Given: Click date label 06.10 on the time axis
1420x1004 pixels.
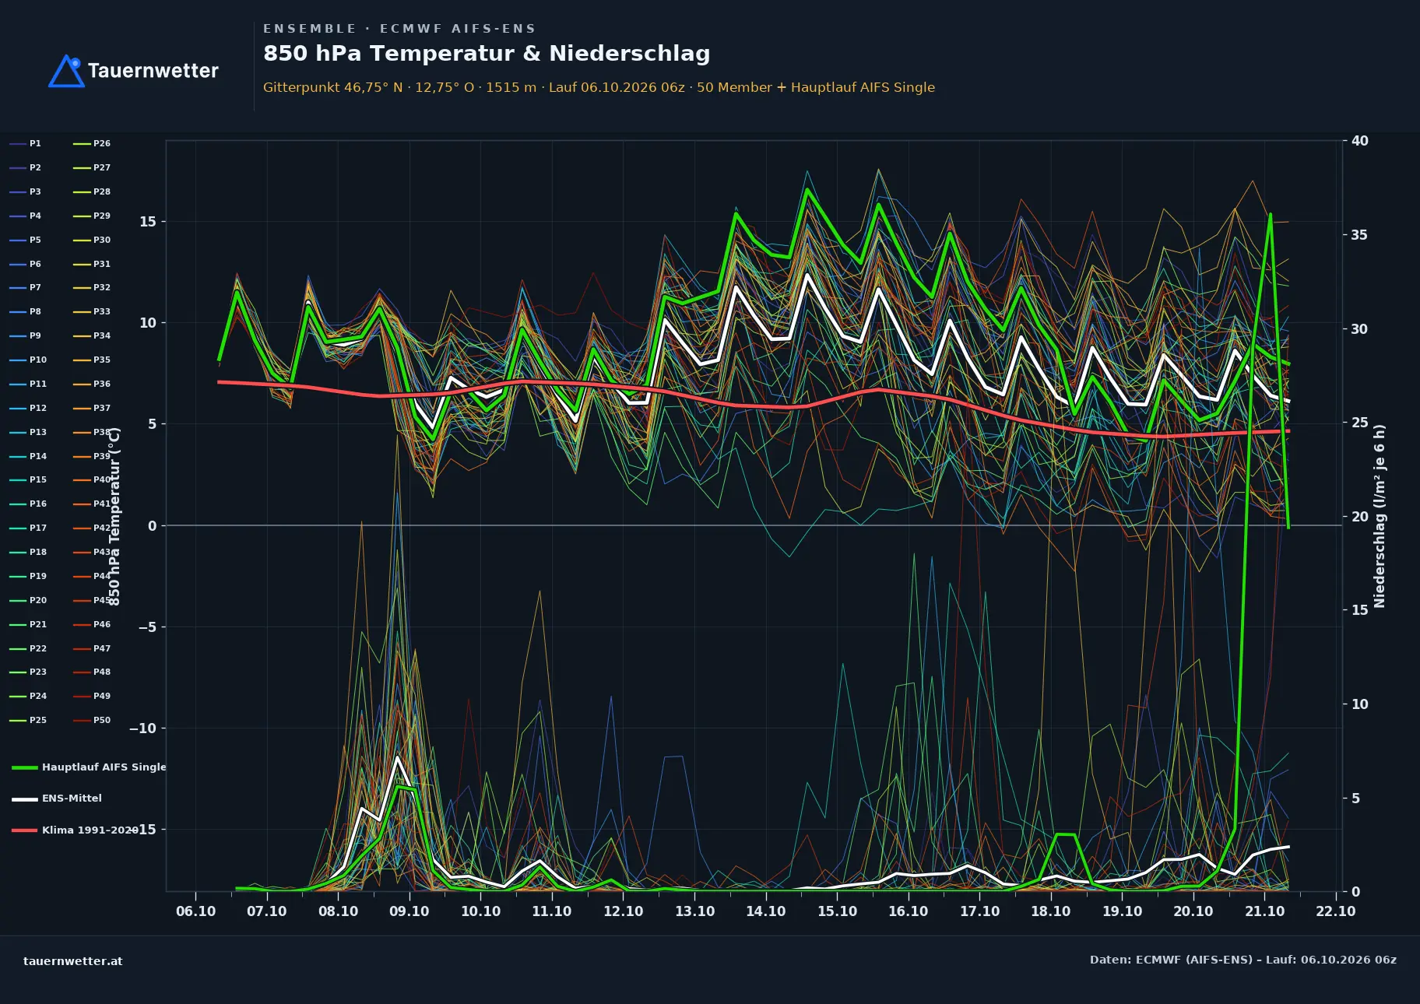Looking at the screenshot, I should (x=196, y=911).
